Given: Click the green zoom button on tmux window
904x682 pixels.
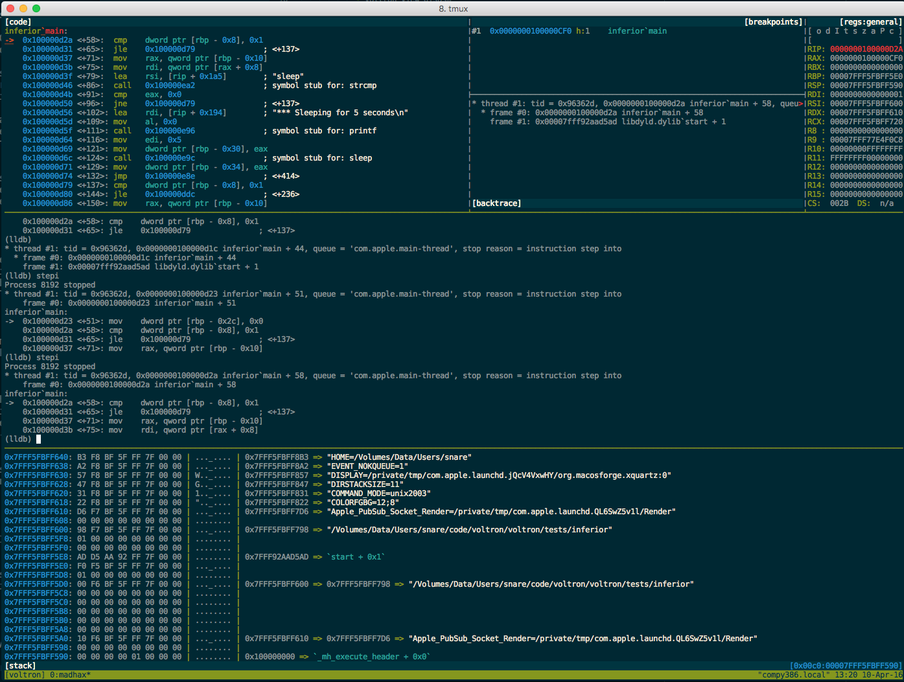Looking at the screenshot, I should point(36,9).
